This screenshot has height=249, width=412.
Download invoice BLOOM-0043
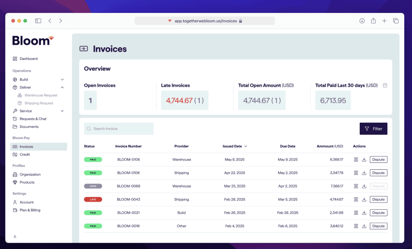364,200
